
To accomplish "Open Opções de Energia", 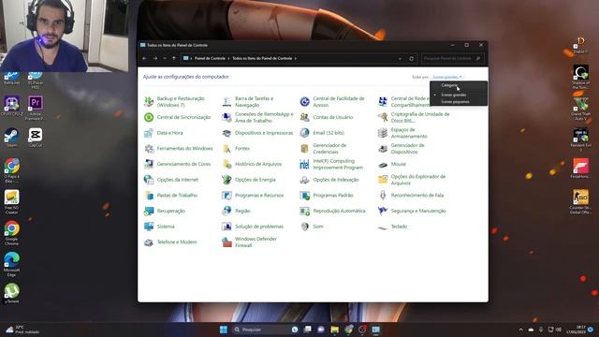I will tap(249, 180).
